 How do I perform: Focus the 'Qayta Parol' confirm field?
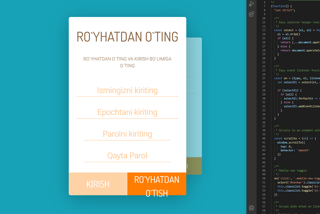[x=127, y=156]
